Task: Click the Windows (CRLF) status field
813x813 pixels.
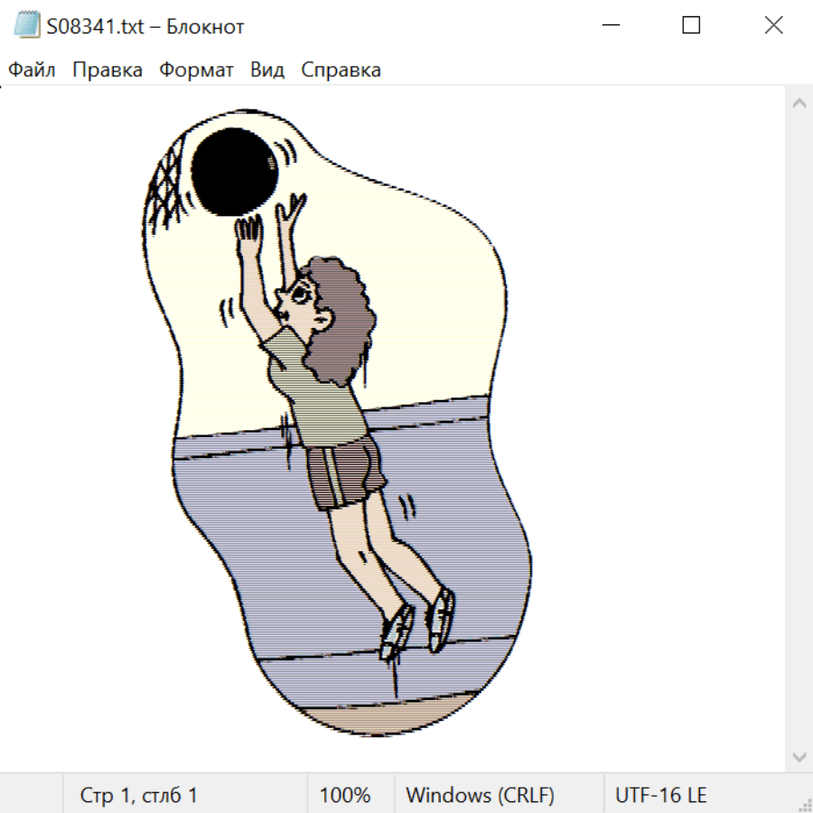Action: pos(480,795)
